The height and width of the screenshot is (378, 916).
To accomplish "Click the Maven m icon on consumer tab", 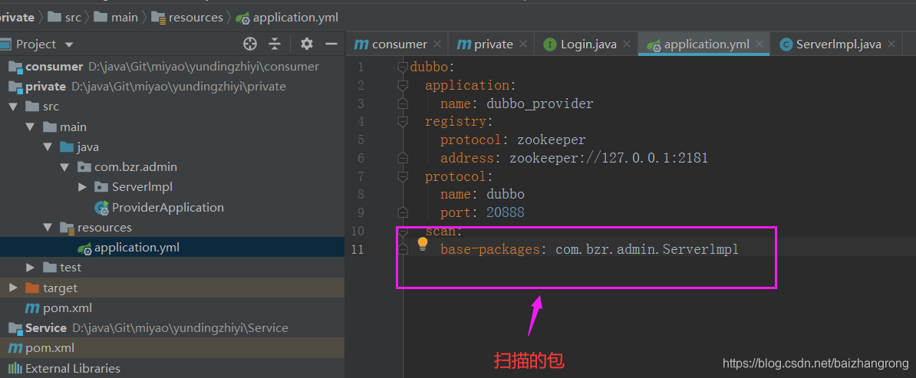I will point(361,44).
